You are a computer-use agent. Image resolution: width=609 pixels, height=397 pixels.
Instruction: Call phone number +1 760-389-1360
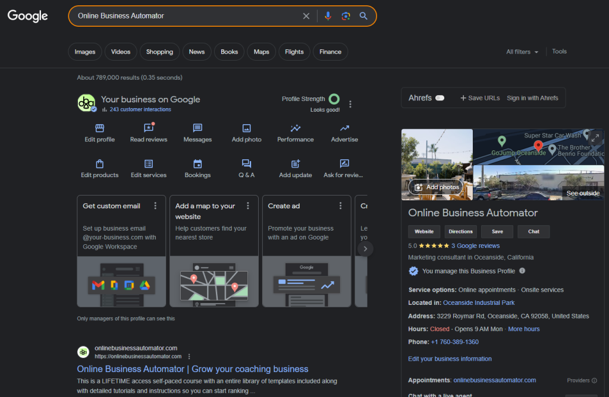[454, 342]
